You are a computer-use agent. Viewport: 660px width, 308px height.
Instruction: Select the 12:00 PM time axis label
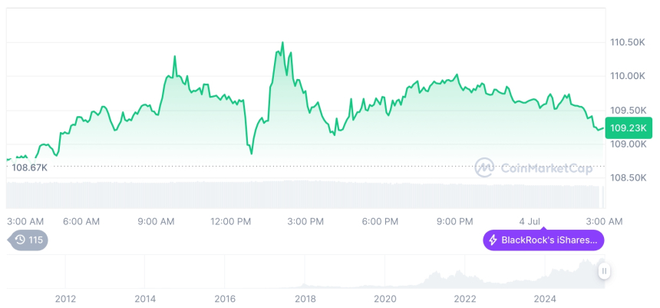[x=231, y=221]
